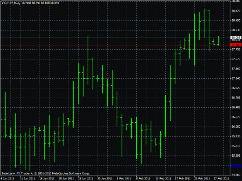
Task: Click the 85.395 price axis label
Action: coord(236,156)
